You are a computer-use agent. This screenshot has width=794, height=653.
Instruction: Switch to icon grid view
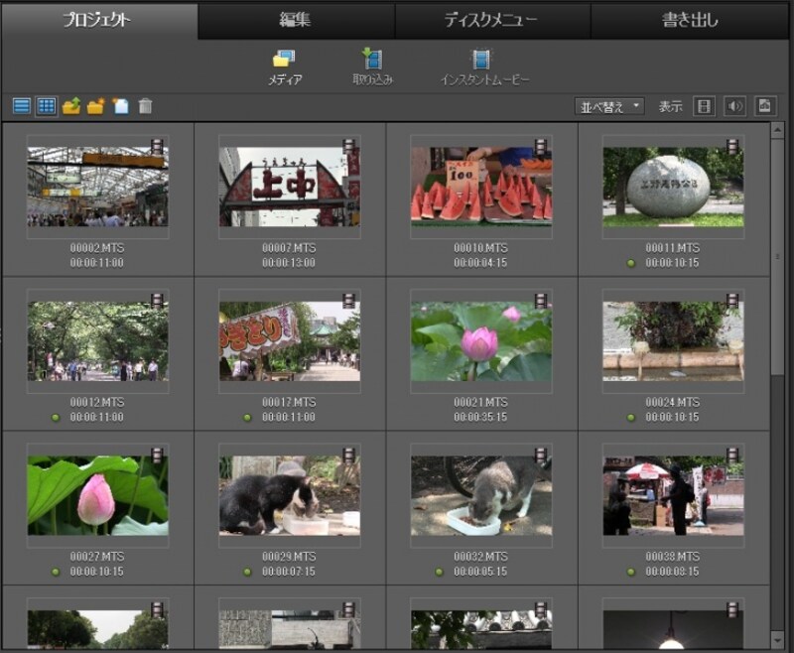tap(46, 106)
